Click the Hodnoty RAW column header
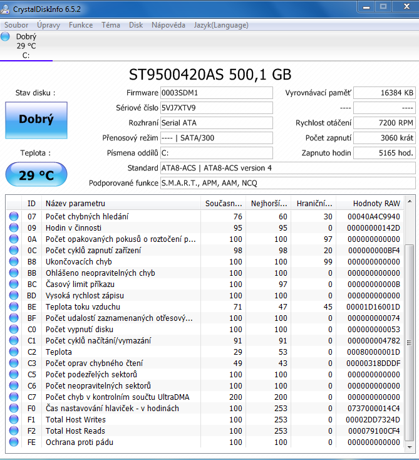 point(370,203)
